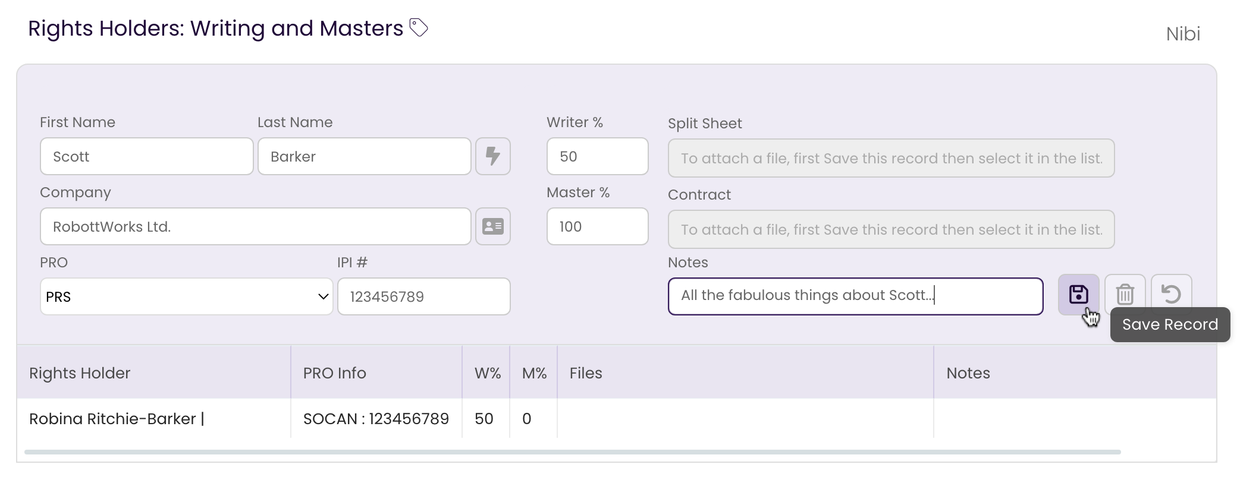Click the Last Name field containing Barker
Image resolution: width=1240 pixels, height=480 pixels.
[x=365, y=156]
